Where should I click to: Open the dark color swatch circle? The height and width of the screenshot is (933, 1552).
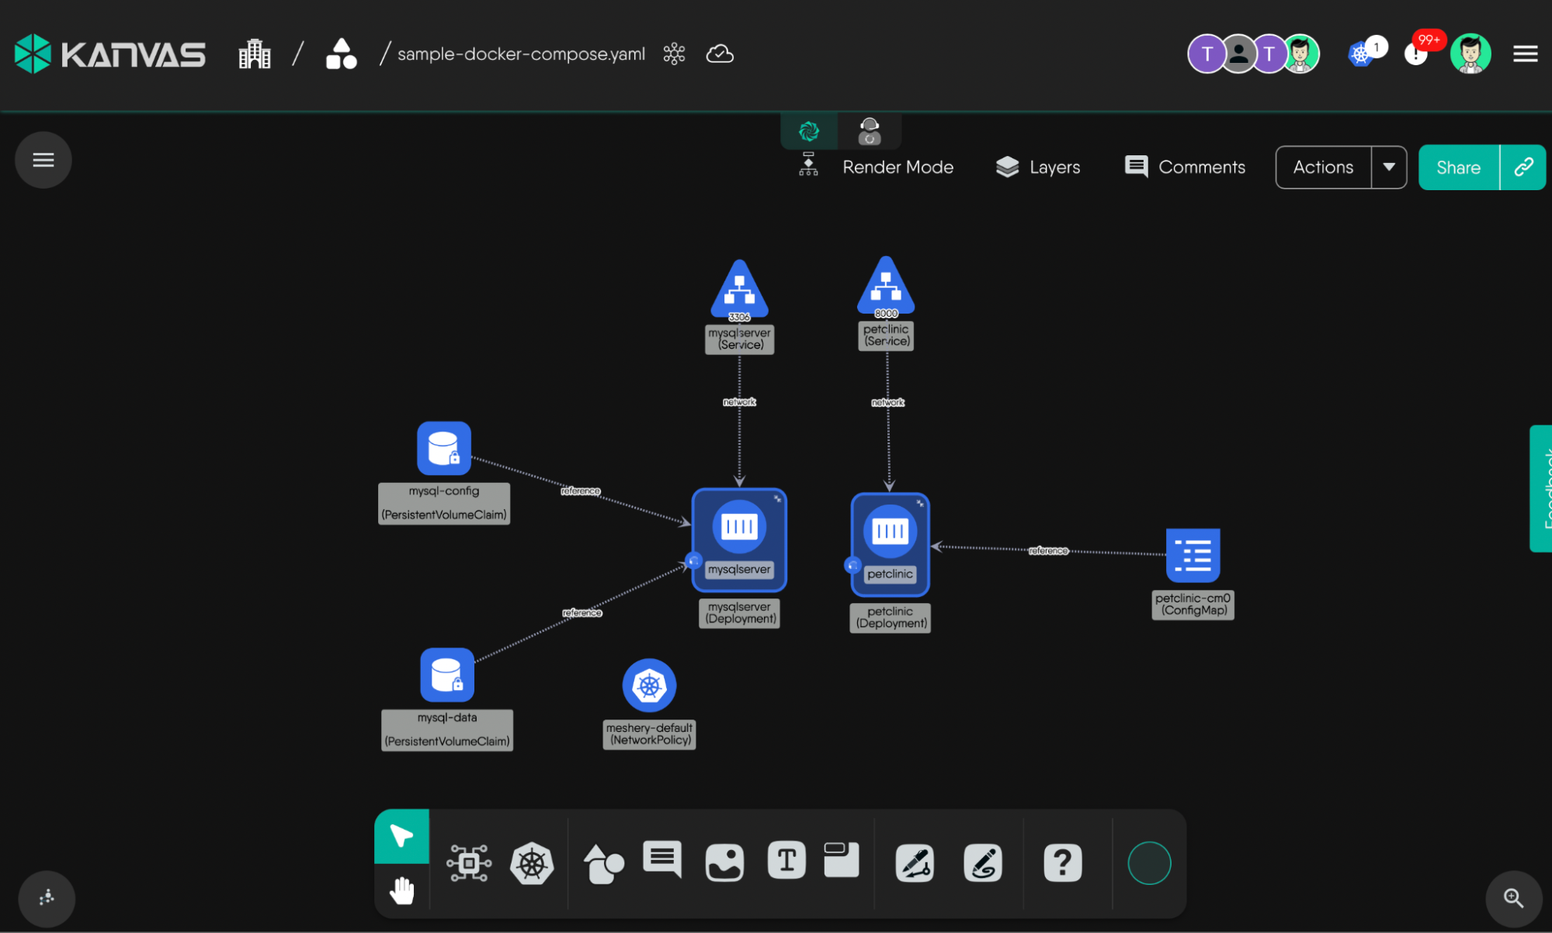coord(1148,863)
